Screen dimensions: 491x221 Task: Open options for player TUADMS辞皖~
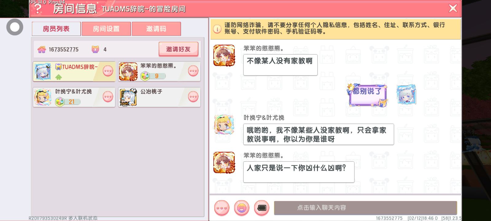coord(108,71)
